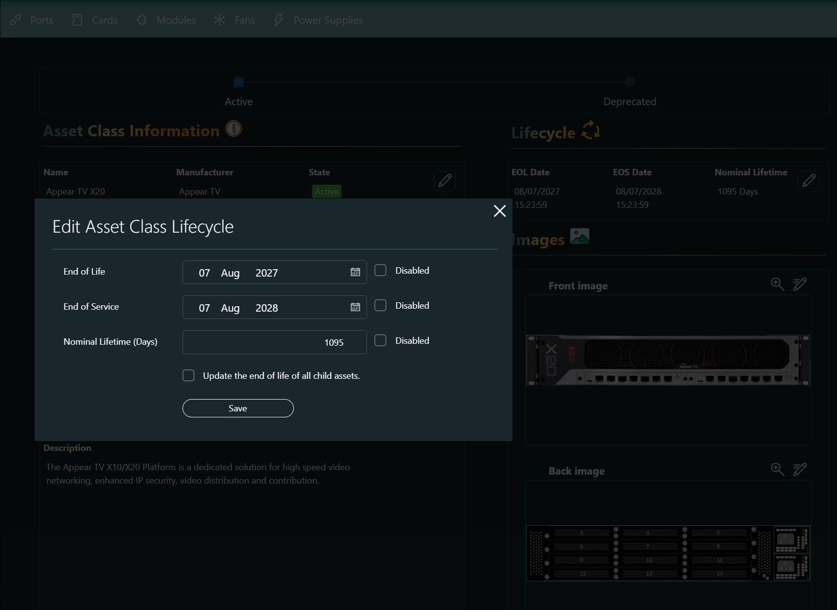Image resolution: width=837 pixels, height=610 pixels.
Task: Open the Fans section via its snowflake icon
Action: tap(219, 20)
